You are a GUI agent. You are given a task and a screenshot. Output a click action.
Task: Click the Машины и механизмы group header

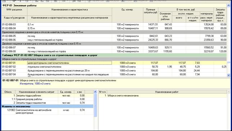(47, 106)
